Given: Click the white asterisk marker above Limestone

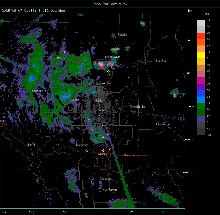Looking at the screenshot, I should pyautogui.click(x=39, y=88).
